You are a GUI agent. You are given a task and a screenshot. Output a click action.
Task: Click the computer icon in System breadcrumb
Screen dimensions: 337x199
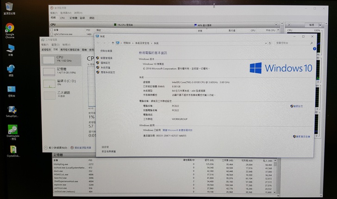118,43
